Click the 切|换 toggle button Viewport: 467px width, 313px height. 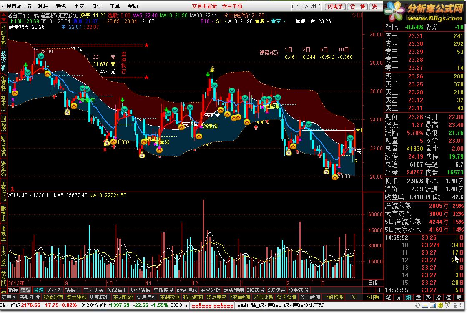[373, 297]
